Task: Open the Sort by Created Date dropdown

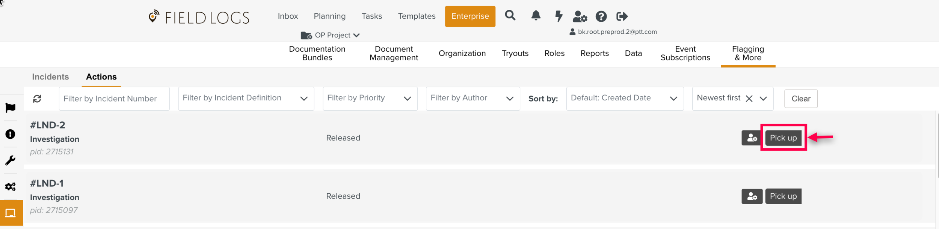Action: pyautogui.click(x=625, y=99)
